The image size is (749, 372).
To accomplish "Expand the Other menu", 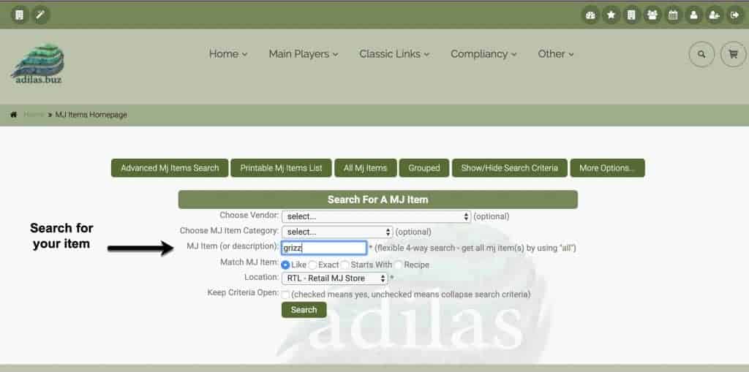I will (x=556, y=54).
